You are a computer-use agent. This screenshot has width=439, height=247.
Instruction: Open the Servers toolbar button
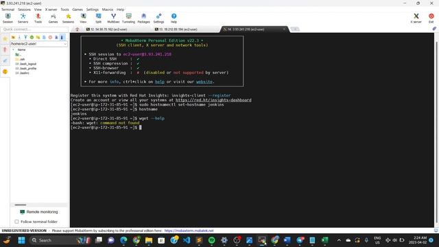pos(23,19)
